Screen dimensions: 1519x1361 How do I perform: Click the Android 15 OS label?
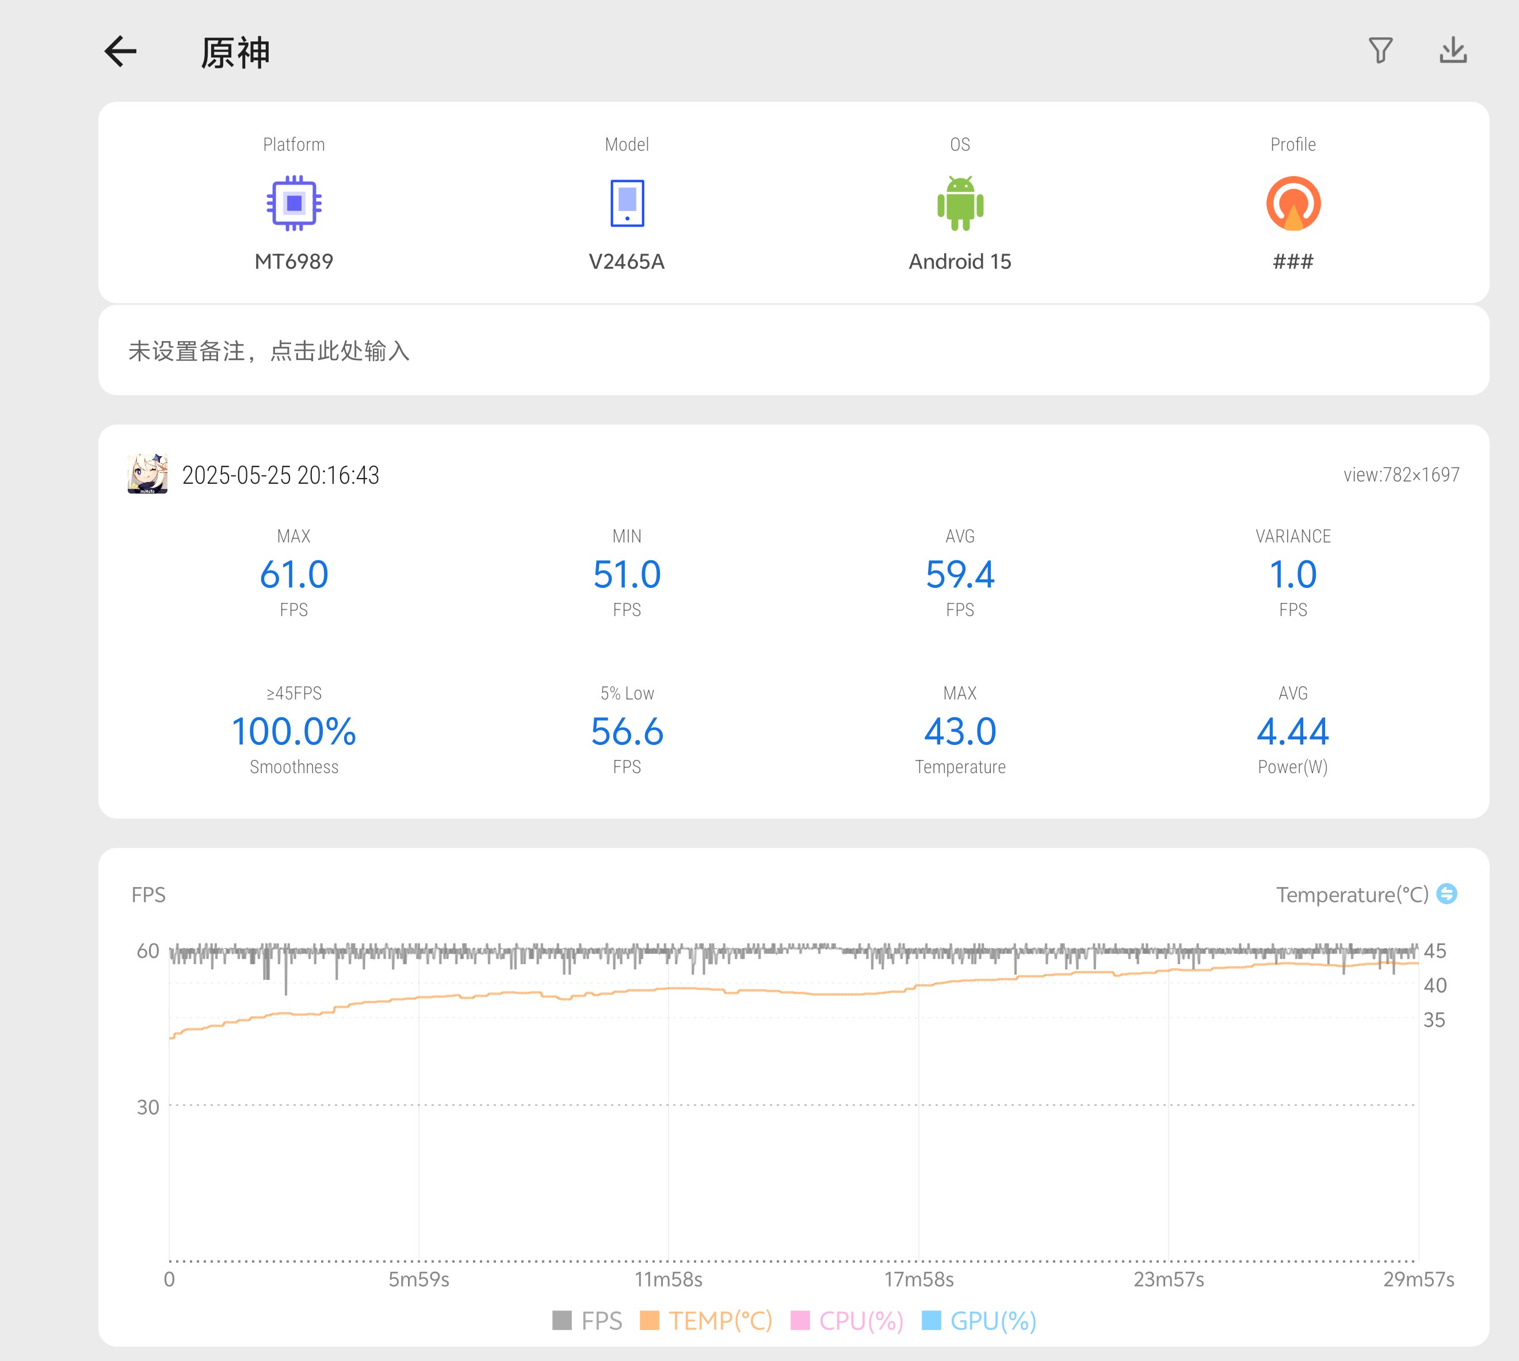pyautogui.click(x=960, y=262)
